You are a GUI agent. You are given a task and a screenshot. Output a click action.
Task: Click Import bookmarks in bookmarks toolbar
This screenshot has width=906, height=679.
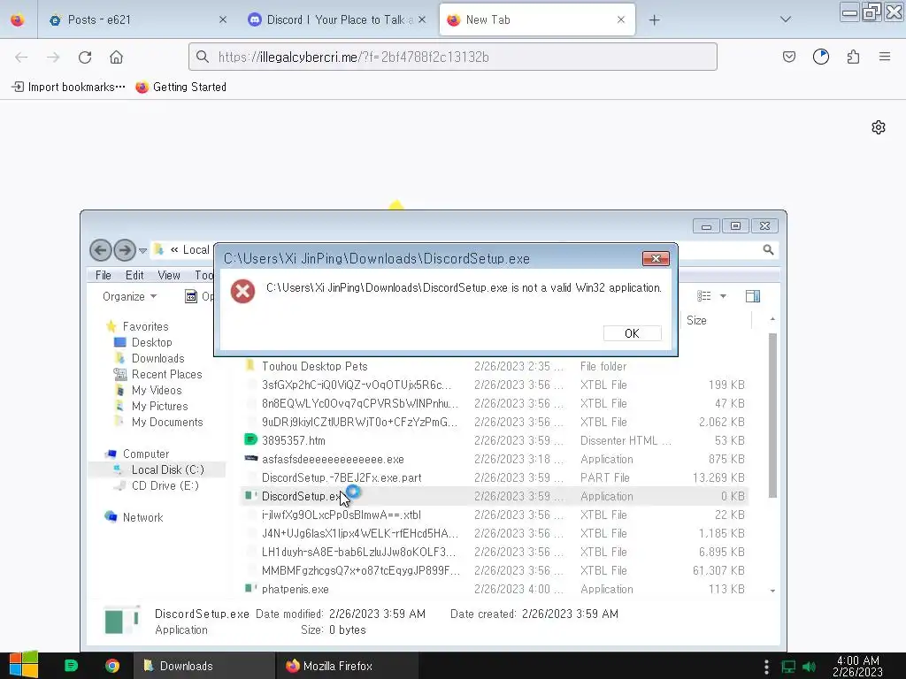coord(68,87)
